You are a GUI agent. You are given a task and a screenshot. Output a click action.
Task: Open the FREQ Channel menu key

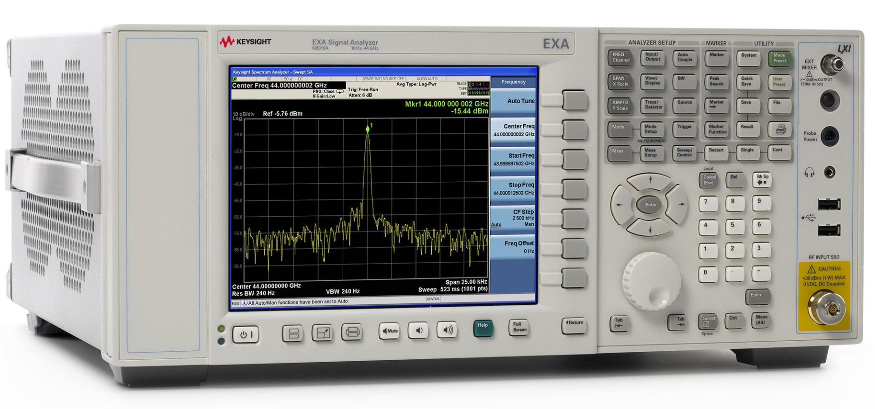(620, 58)
